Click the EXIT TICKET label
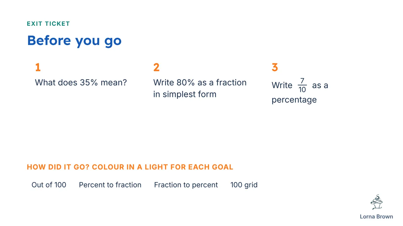403x226 pixels. (48, 24)
